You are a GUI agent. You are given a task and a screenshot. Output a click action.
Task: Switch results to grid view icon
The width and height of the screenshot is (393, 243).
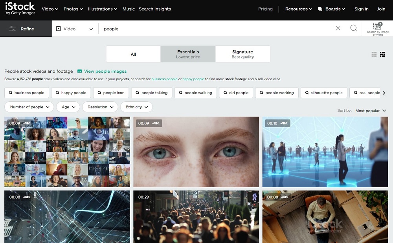(x=373, y=55)
